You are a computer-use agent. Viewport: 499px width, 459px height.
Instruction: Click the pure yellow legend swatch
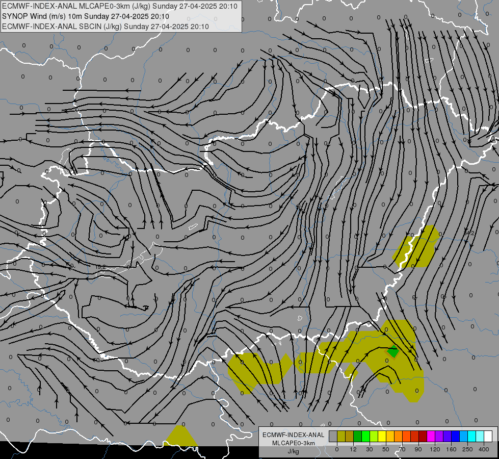[x=382, y=436]
